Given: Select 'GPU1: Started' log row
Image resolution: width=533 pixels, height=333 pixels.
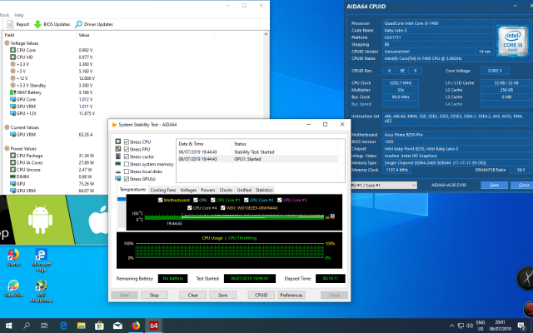Looking at the screenshot, I should tap(257, 159).
